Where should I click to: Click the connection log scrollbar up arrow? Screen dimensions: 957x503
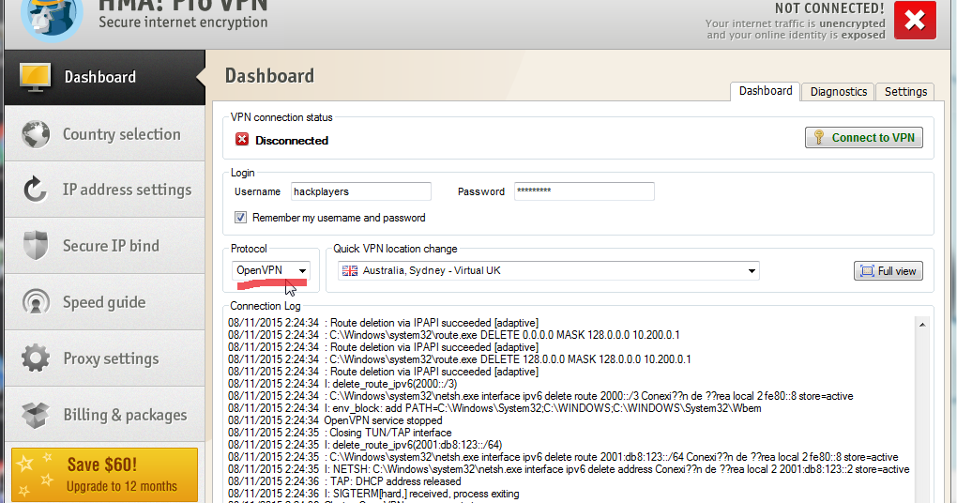pos(922,324)
